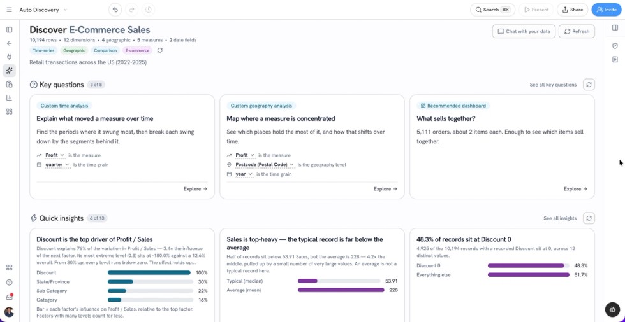
Task: Open the shield check icon on right rail
Action: tap(615, 46)
